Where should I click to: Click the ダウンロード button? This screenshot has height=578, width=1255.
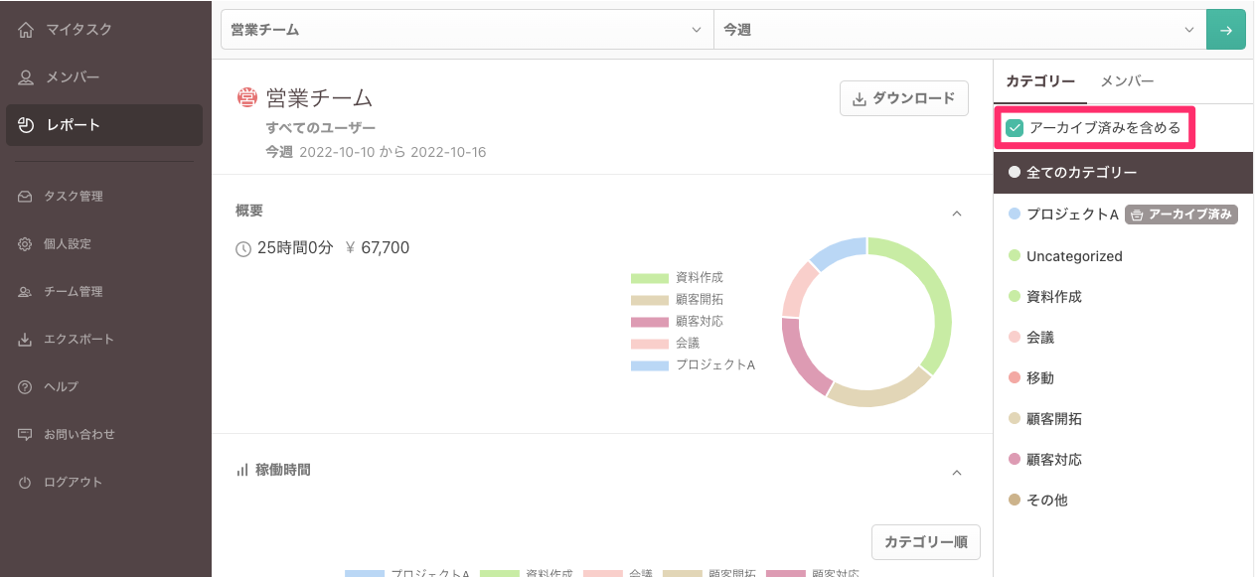[903, 98]
